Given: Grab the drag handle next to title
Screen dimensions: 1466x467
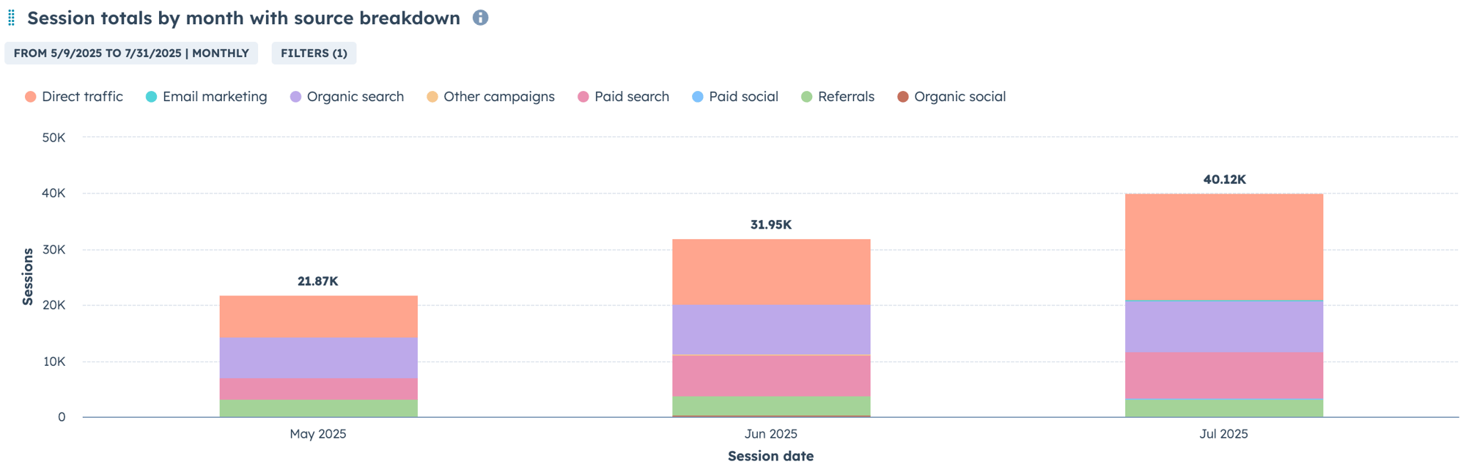Looking at the screenshot, I should point(11,18).
